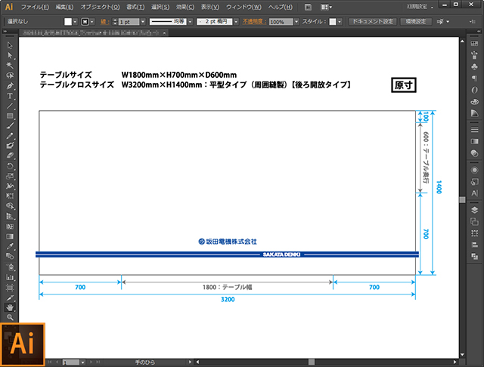The height and width of the screenshot is (367, 484).
Task: Select the Rectangle tool
Action: [x=10, y=116]
